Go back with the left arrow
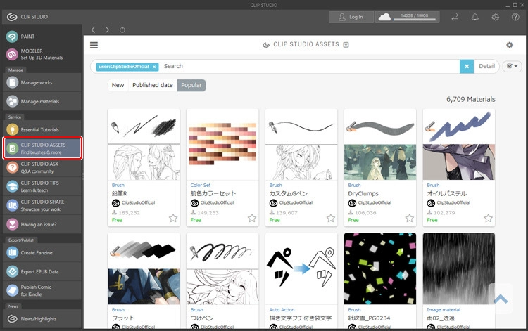The height and width of the screenshot is (331, 528). 93,30
